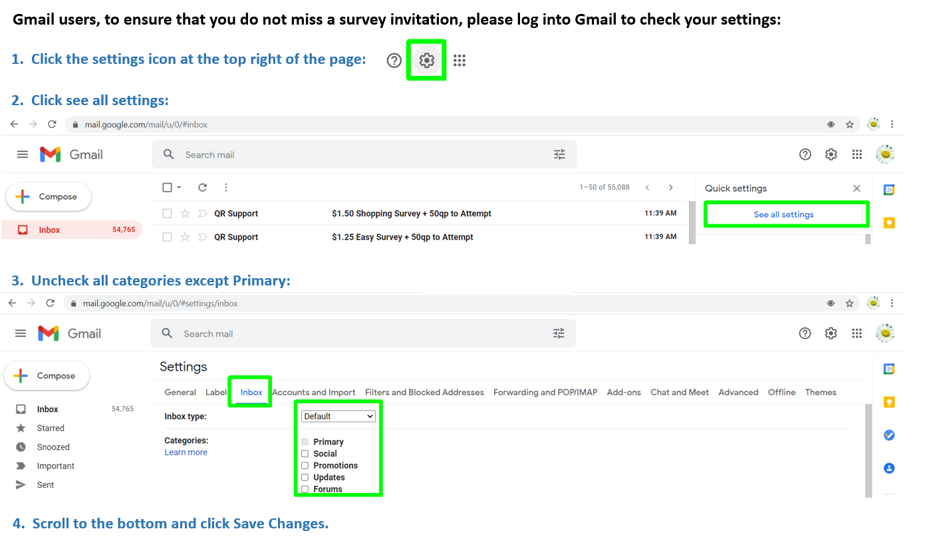This screenshot has height=547, width=925.
Task: Open Keep side panel in step 2 screenshot
Action: [x=889, y=223]
